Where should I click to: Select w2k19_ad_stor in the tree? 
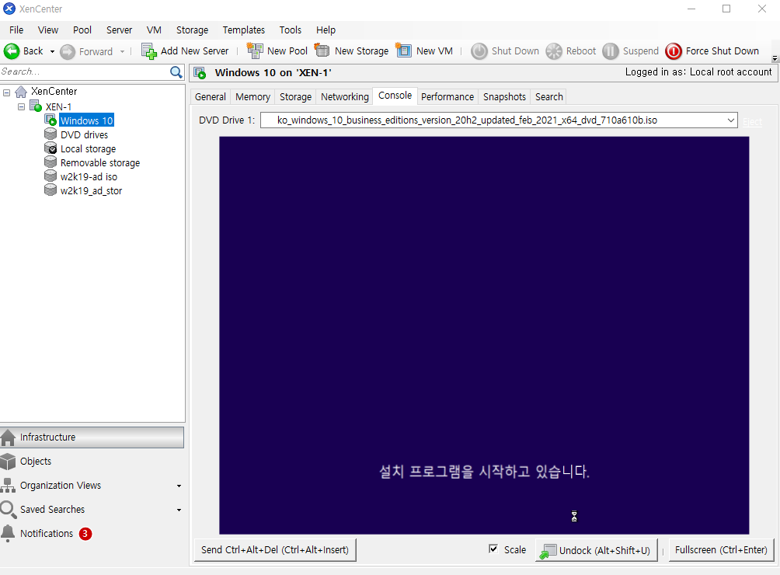point(91,190)
